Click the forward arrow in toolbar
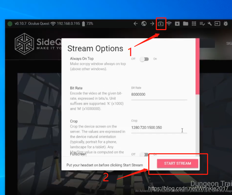 coord(152,24)
